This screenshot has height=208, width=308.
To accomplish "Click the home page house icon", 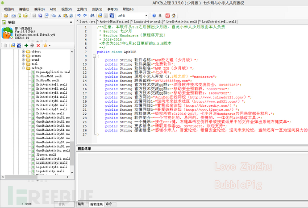I will pyautogui.click(x=174, y=16).
